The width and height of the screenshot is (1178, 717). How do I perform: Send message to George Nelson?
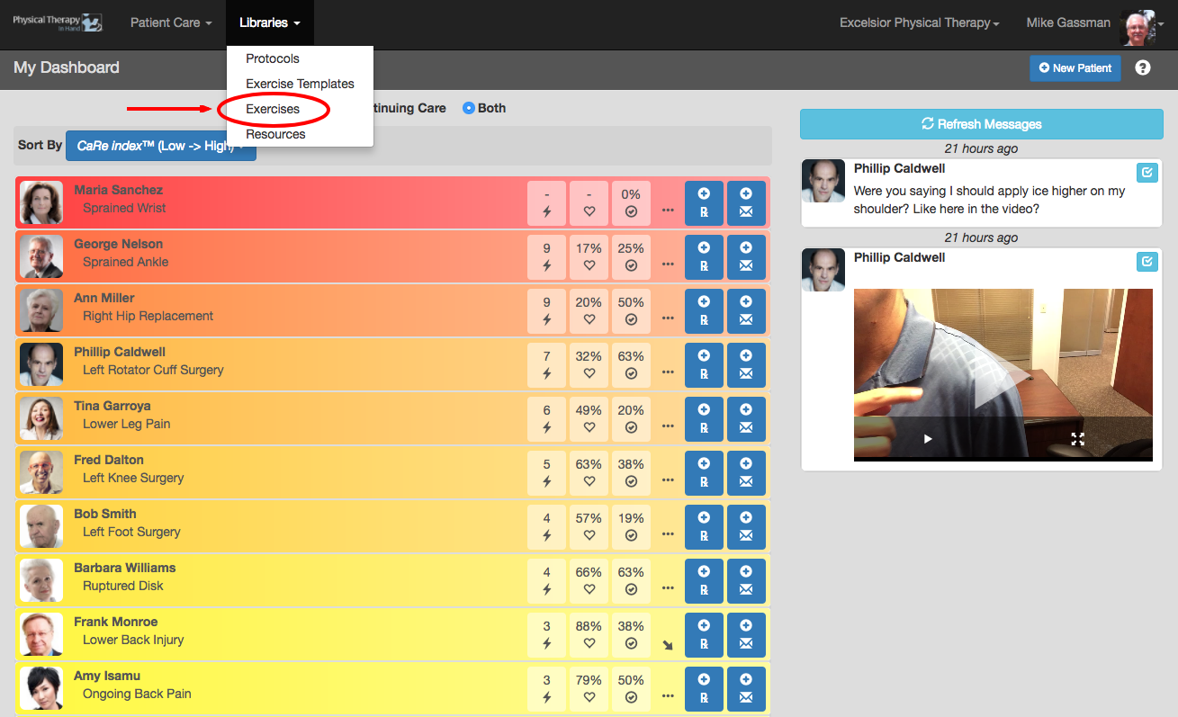click(x=746, y=256)
